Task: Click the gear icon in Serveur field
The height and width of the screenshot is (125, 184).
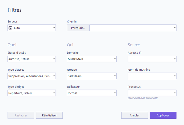Action: tap(11, 28)
